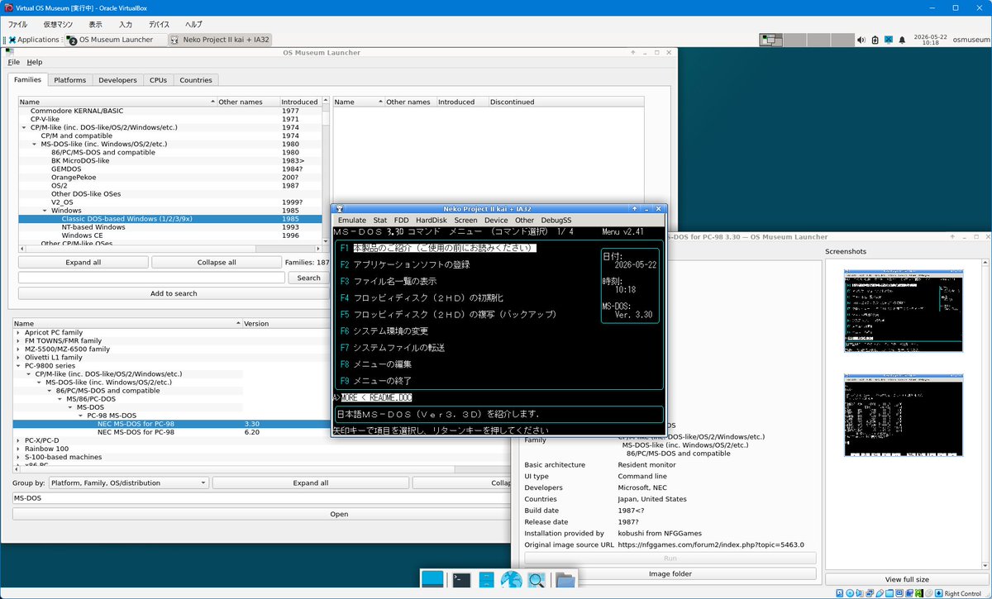The height and width of the screenshot is (599, 992).
Task: Expand the FM TOWNS/FMR family node
Action: 17,340
